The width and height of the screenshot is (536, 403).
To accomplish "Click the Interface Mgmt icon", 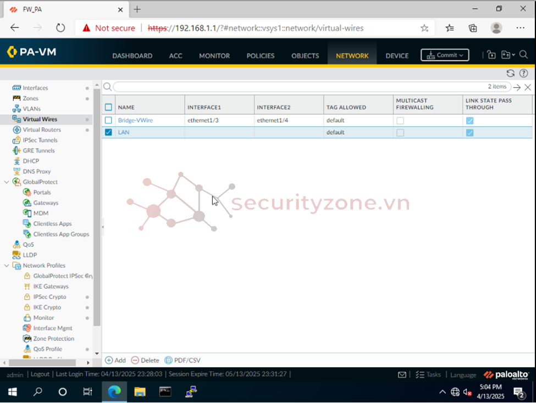I will [x=27, y=328].
